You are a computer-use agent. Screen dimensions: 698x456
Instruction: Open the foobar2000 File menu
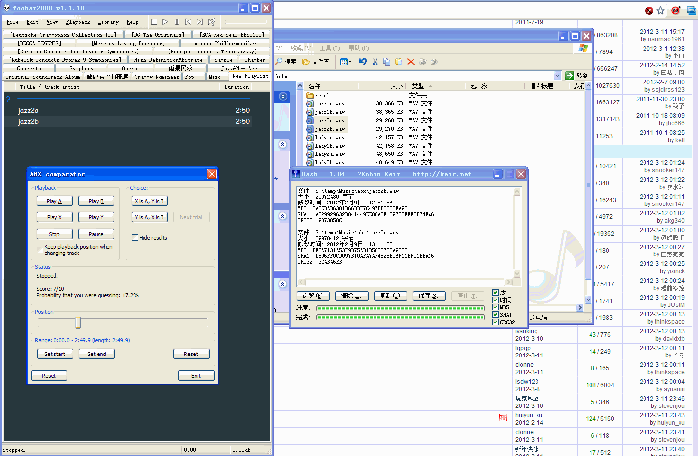pyautogui.click(x=12, y=22)
